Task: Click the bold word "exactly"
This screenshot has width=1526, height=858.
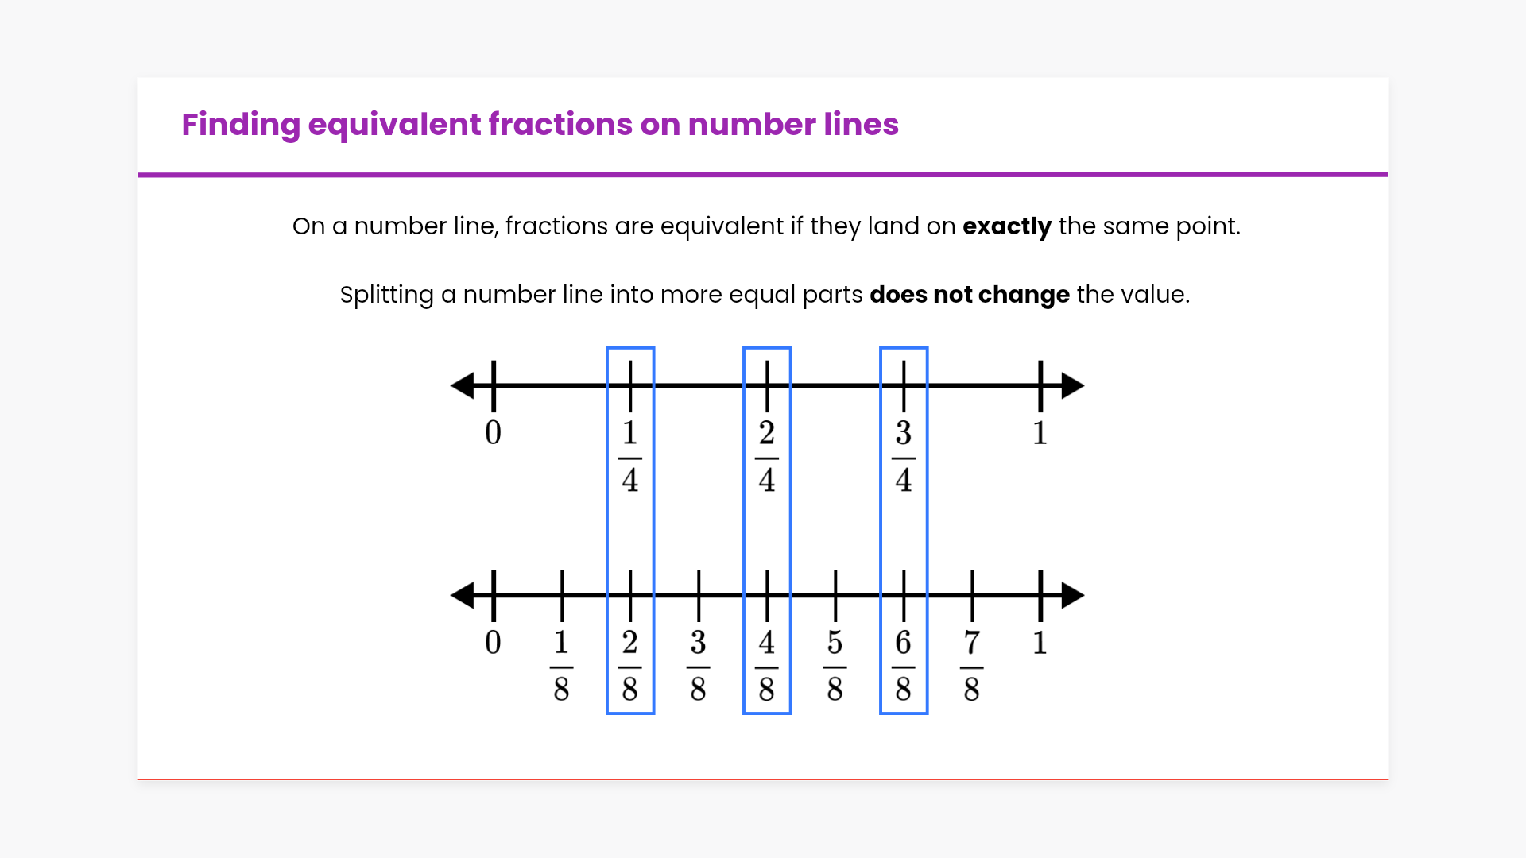Action: tap(1006, 226)
